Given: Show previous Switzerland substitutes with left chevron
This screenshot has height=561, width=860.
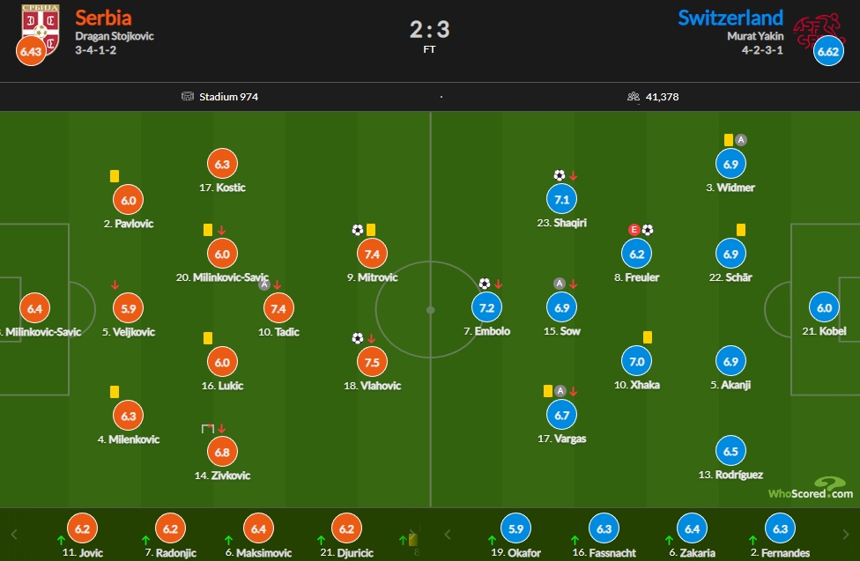Looking at the screenshot, I should click(x=448, y=534).
